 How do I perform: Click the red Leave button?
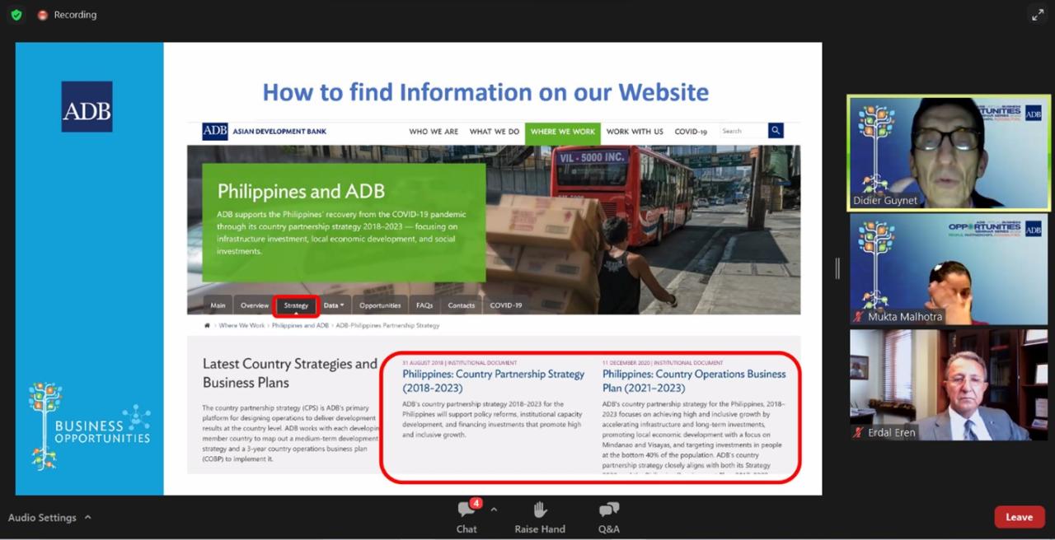1020,517
